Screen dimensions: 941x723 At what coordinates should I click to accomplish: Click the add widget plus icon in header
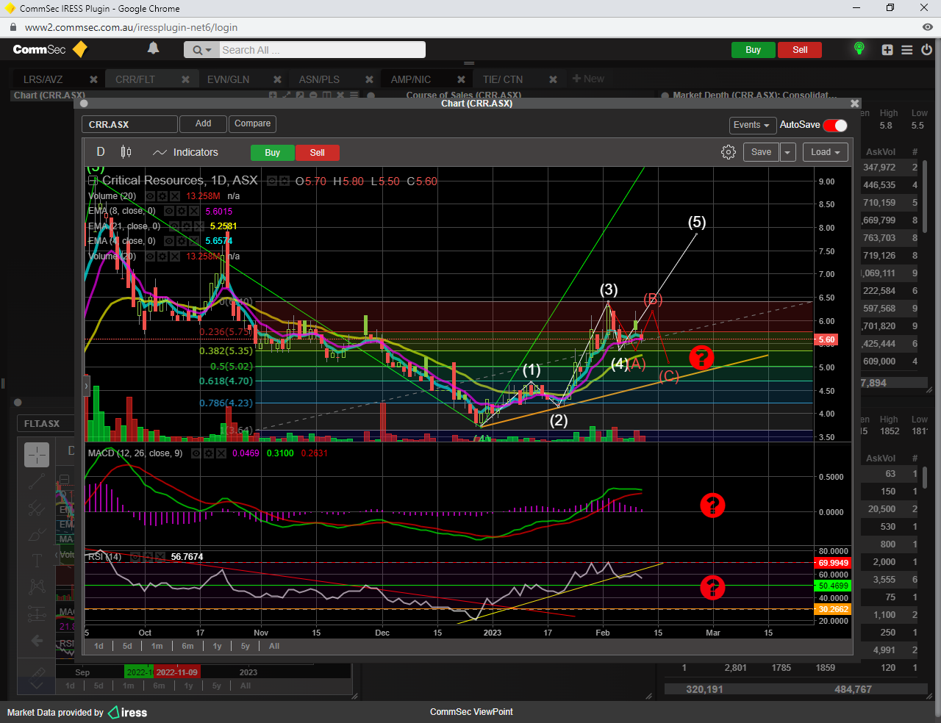point(887,50)
